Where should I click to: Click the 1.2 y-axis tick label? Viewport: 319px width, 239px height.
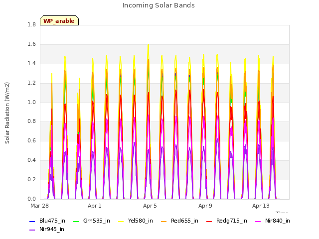pos(31,83)
